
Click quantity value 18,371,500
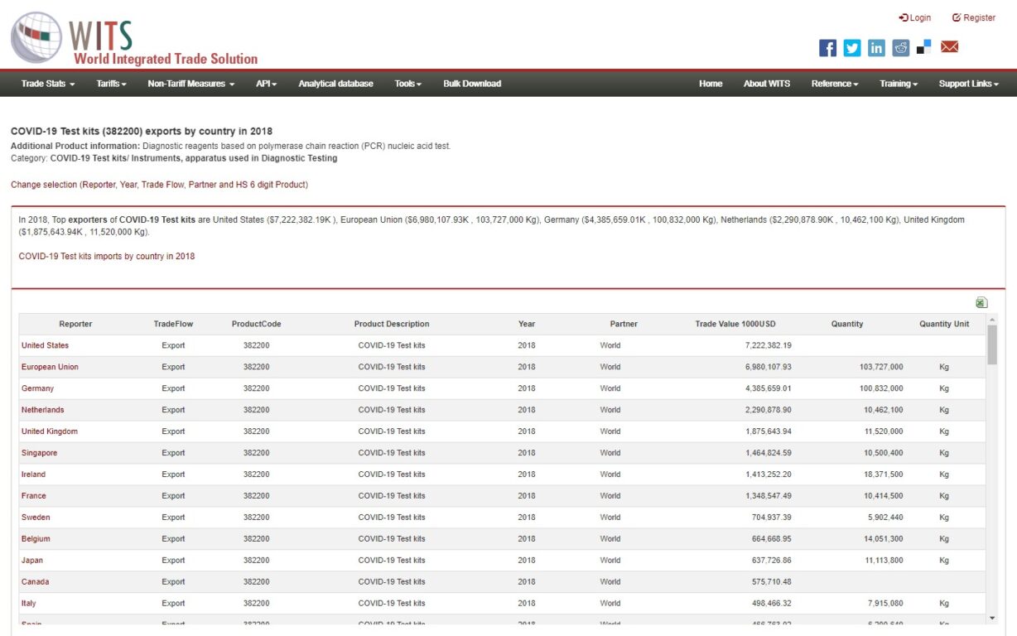coord(883,475)
